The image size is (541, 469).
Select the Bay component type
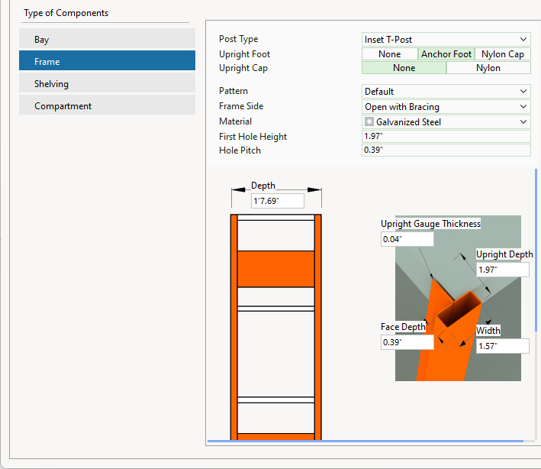pos(107,39)
